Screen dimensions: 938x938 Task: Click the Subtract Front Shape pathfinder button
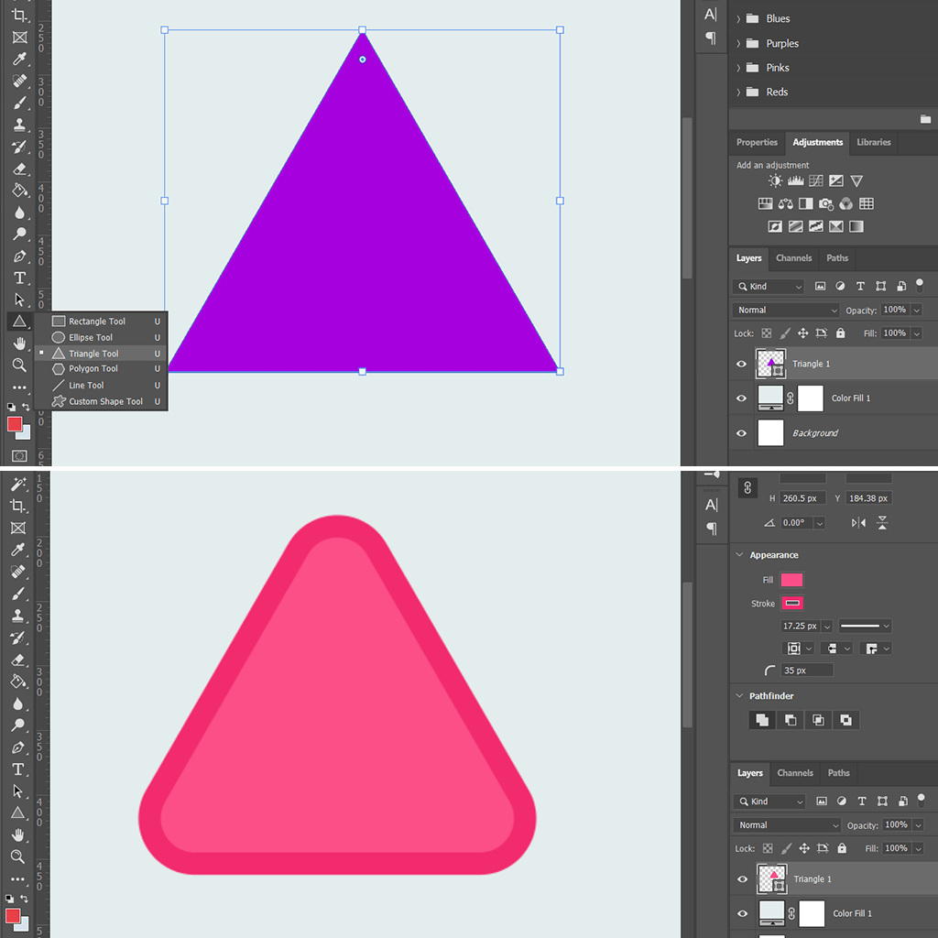(x=791, y=720)
